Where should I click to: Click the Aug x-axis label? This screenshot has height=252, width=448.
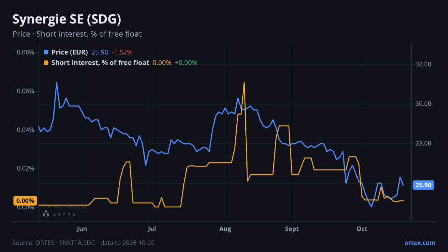225,229
